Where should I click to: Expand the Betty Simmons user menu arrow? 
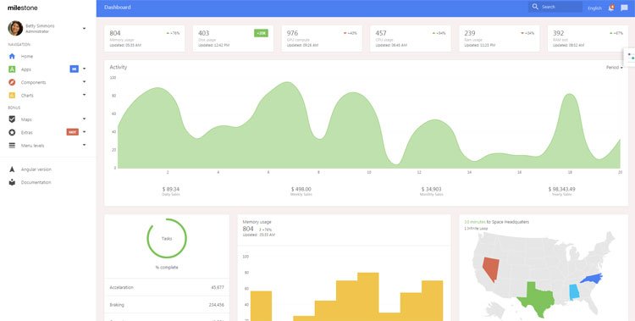[84, 28]
